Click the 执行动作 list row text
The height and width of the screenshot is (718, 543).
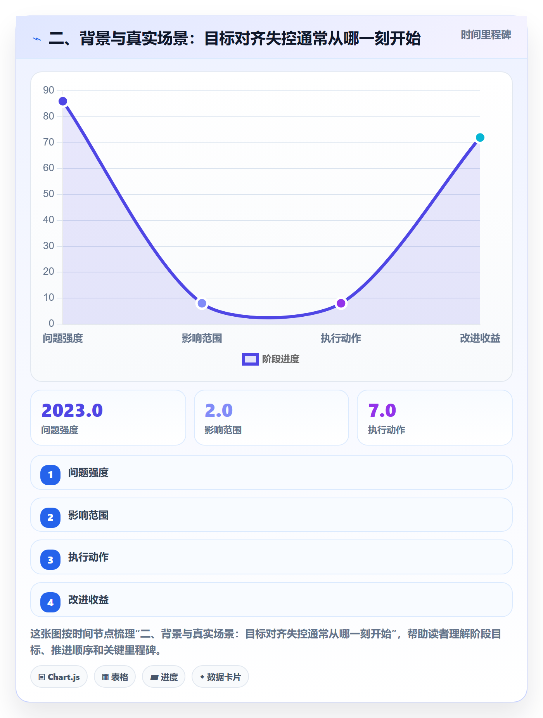(88, 557)
